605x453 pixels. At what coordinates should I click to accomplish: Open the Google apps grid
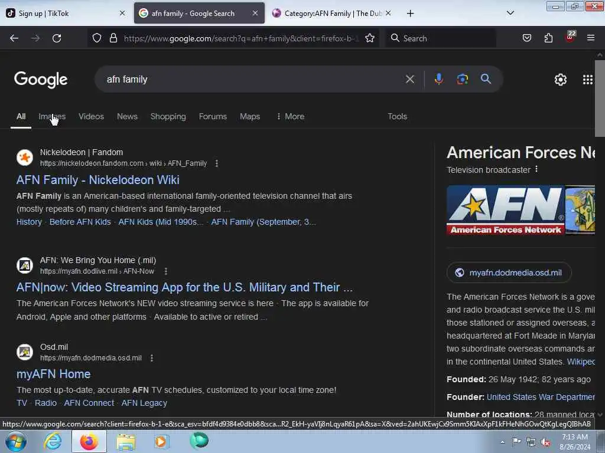pyautogui.click(x=588, y=80)
